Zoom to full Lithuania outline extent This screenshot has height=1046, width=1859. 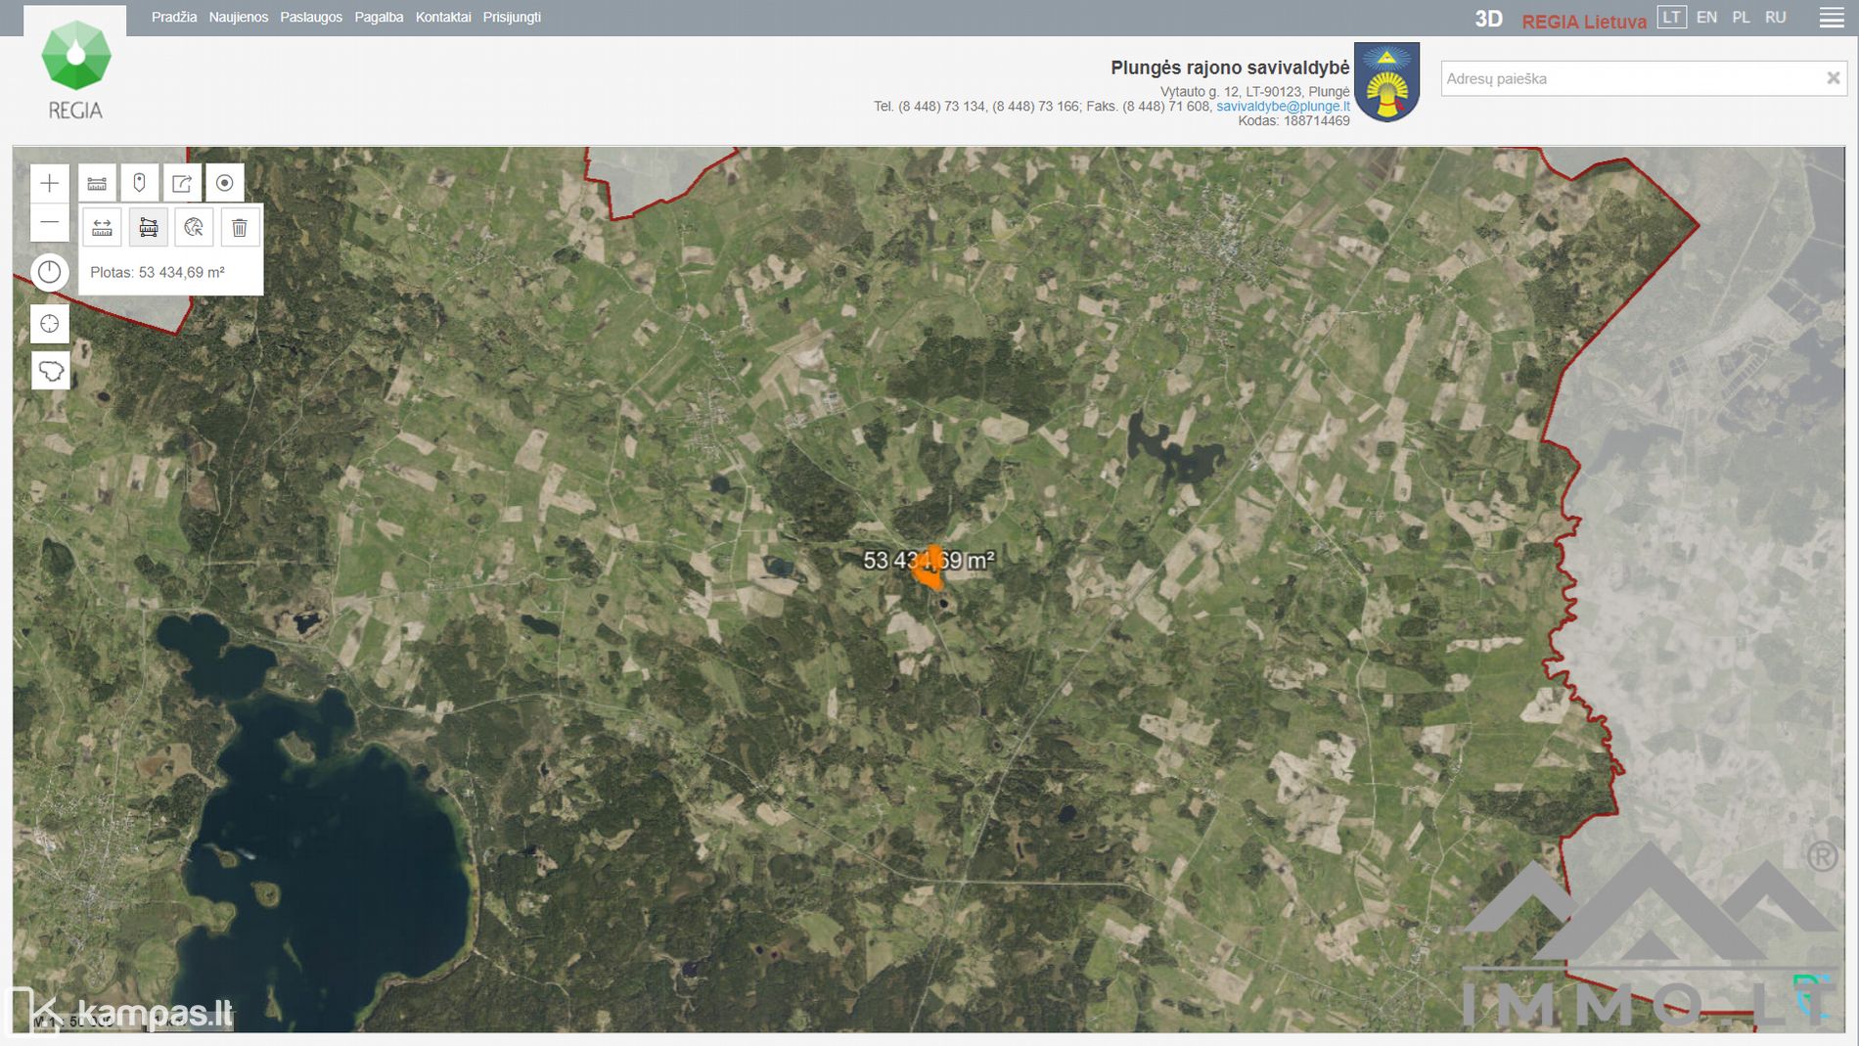[50, 371]
